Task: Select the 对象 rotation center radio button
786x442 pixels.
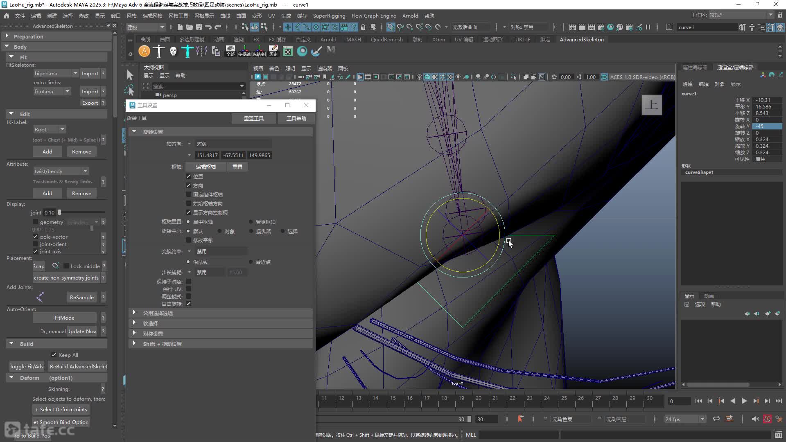Action: (220, 232)
